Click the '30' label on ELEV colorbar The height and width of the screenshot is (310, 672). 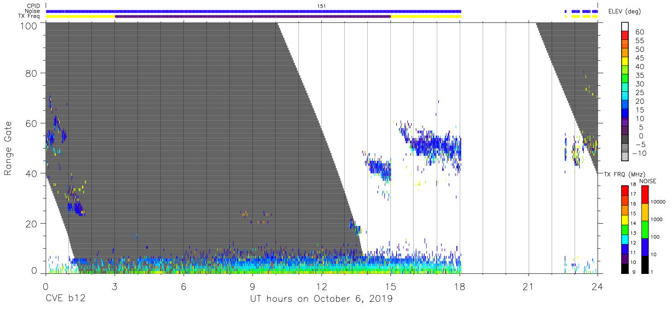point(640,84)
